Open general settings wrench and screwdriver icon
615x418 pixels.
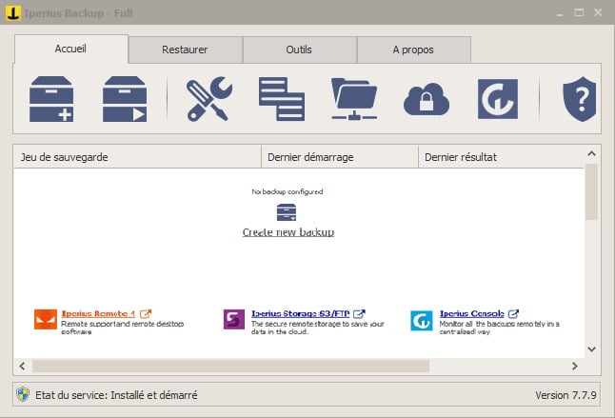(x=208, y=99)
